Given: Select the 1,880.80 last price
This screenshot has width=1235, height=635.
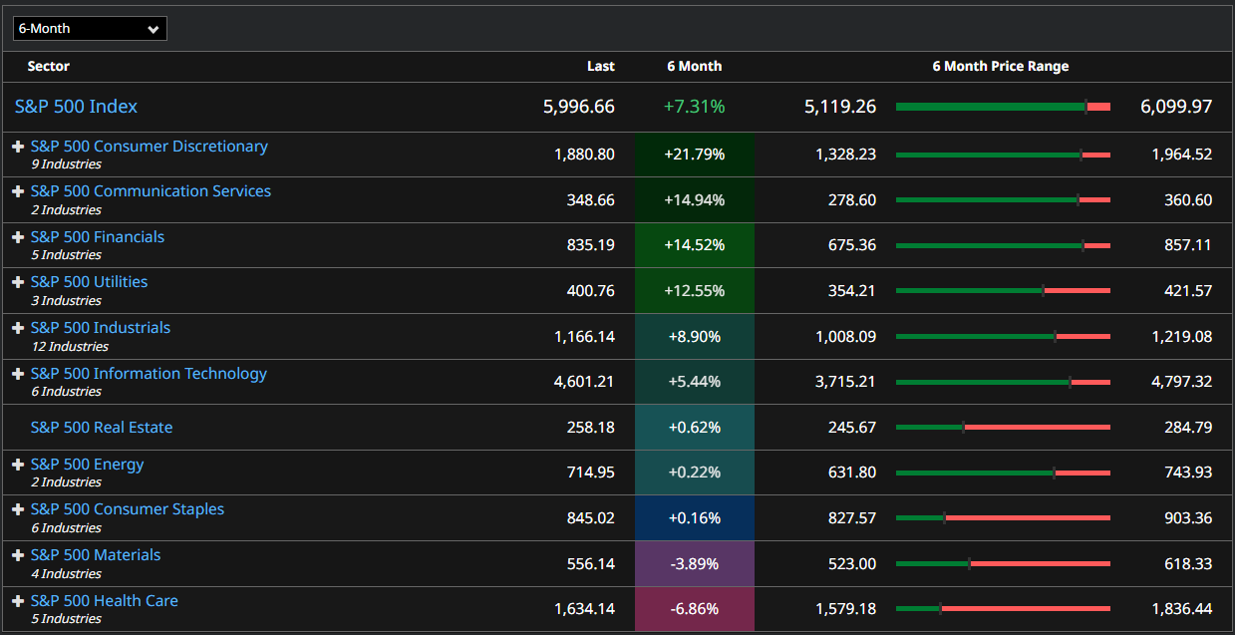Looking at the screenshot, I should point(585,155).
